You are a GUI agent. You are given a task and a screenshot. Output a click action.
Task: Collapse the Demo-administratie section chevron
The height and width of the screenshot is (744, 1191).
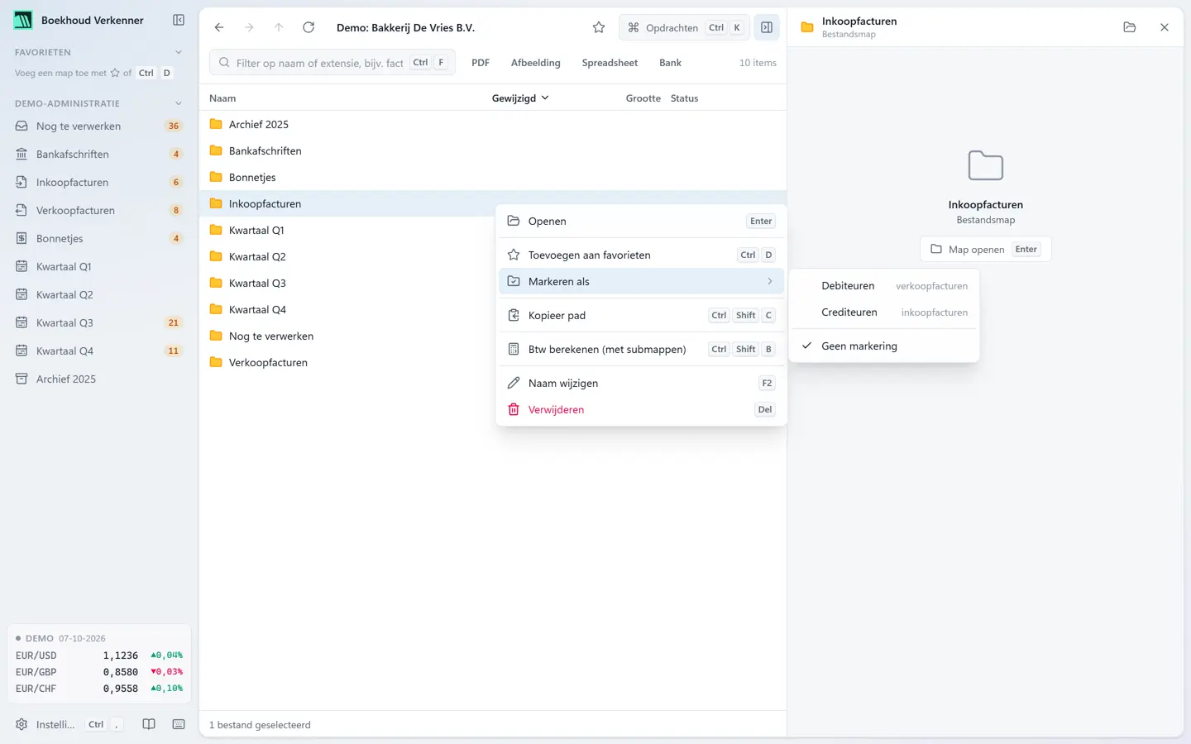(179, 103)
